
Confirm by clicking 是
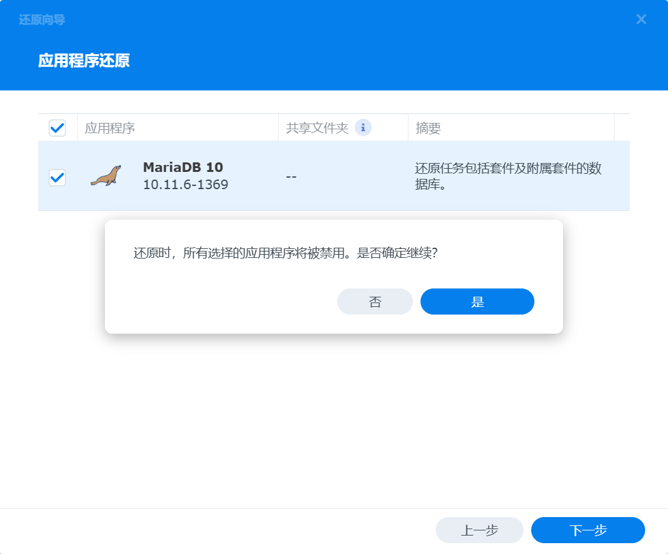(x=477, y=301)
